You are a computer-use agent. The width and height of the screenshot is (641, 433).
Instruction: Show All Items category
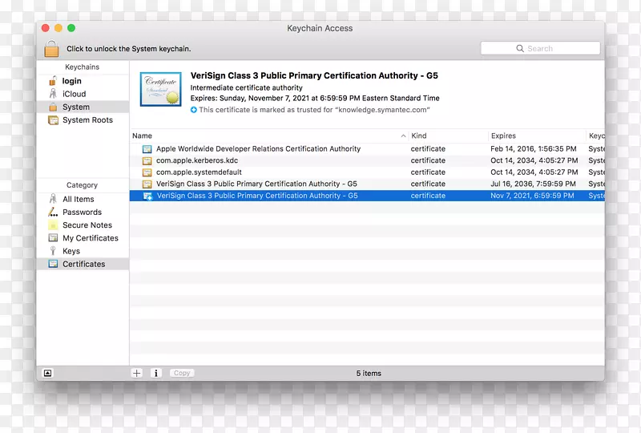[78, 200]
